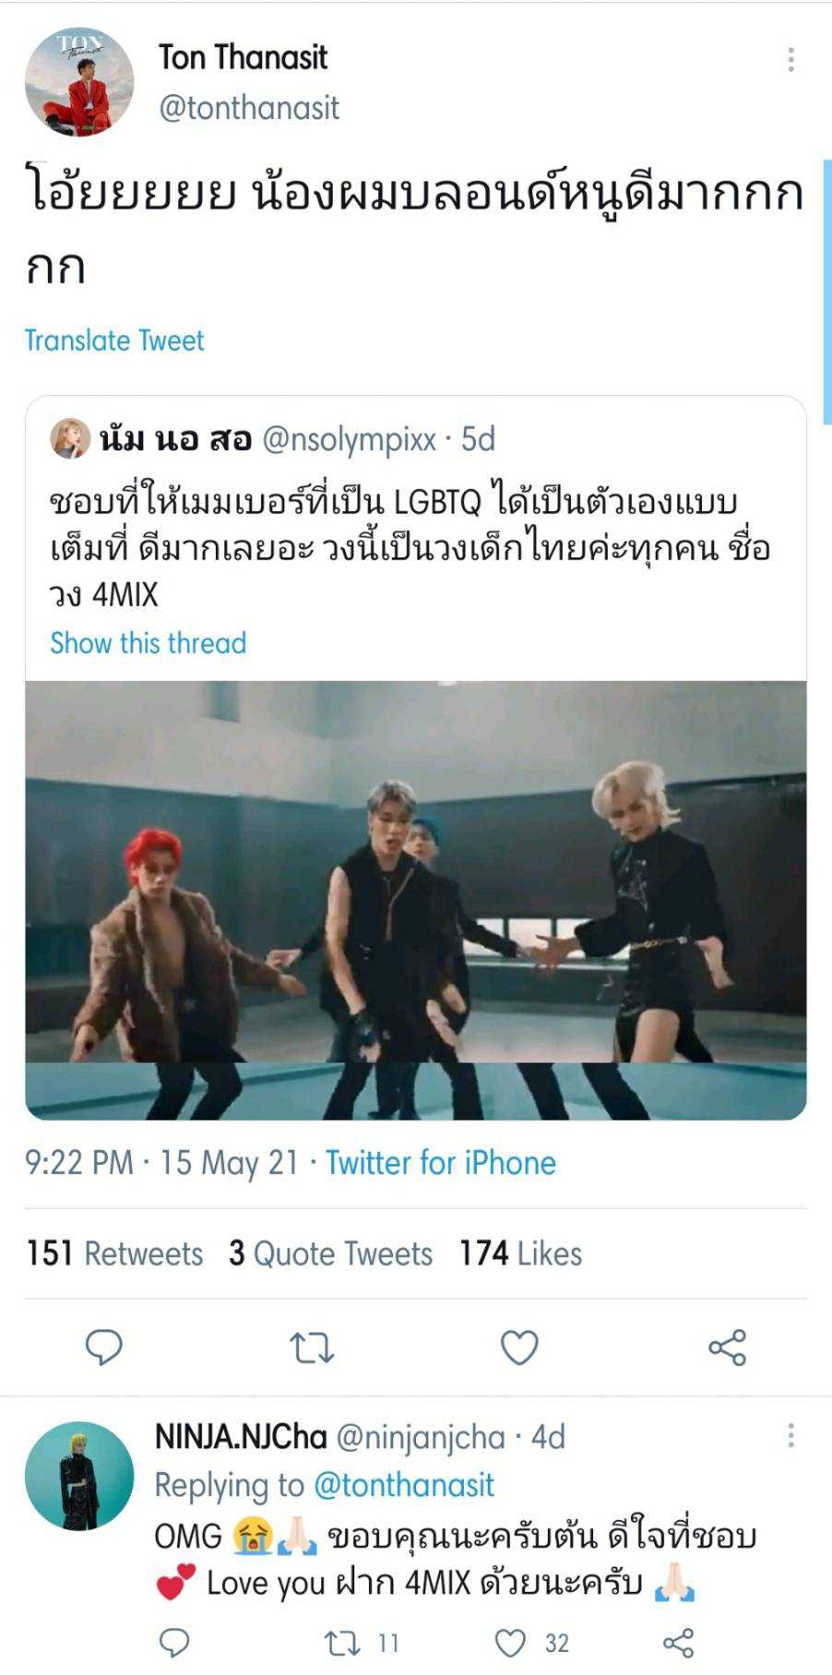Play the quoted 4MIX dance video
The image size is (832, 1675).
click(416, 901)
